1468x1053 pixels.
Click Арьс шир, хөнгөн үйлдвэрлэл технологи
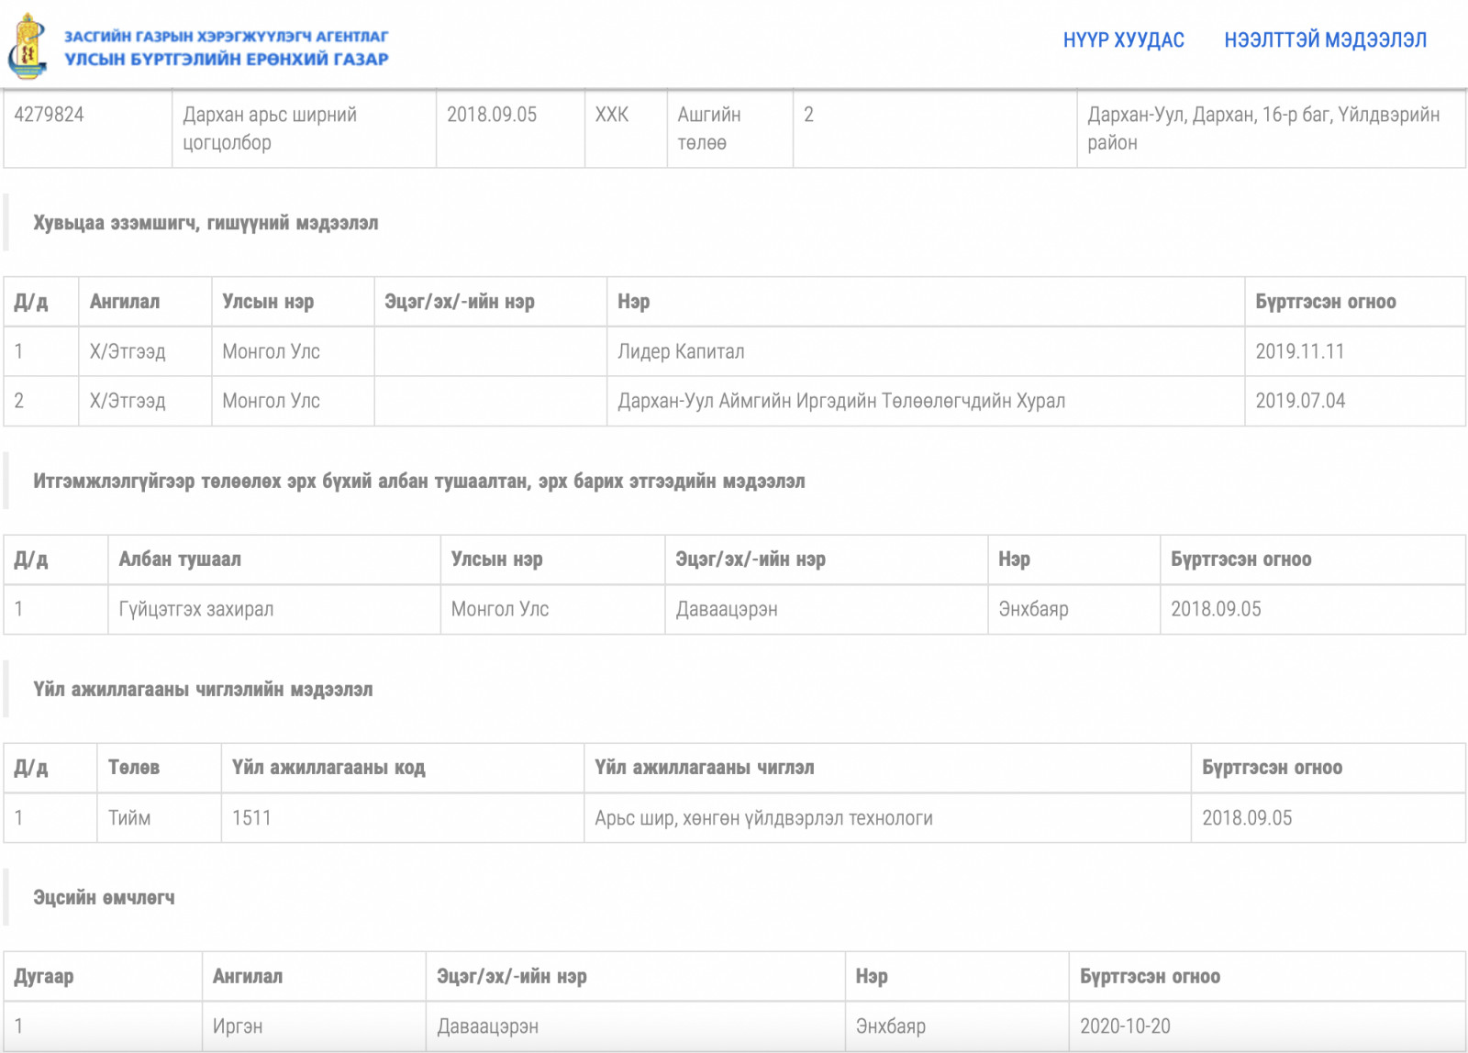pyautogui.click(x=763, y=818)
